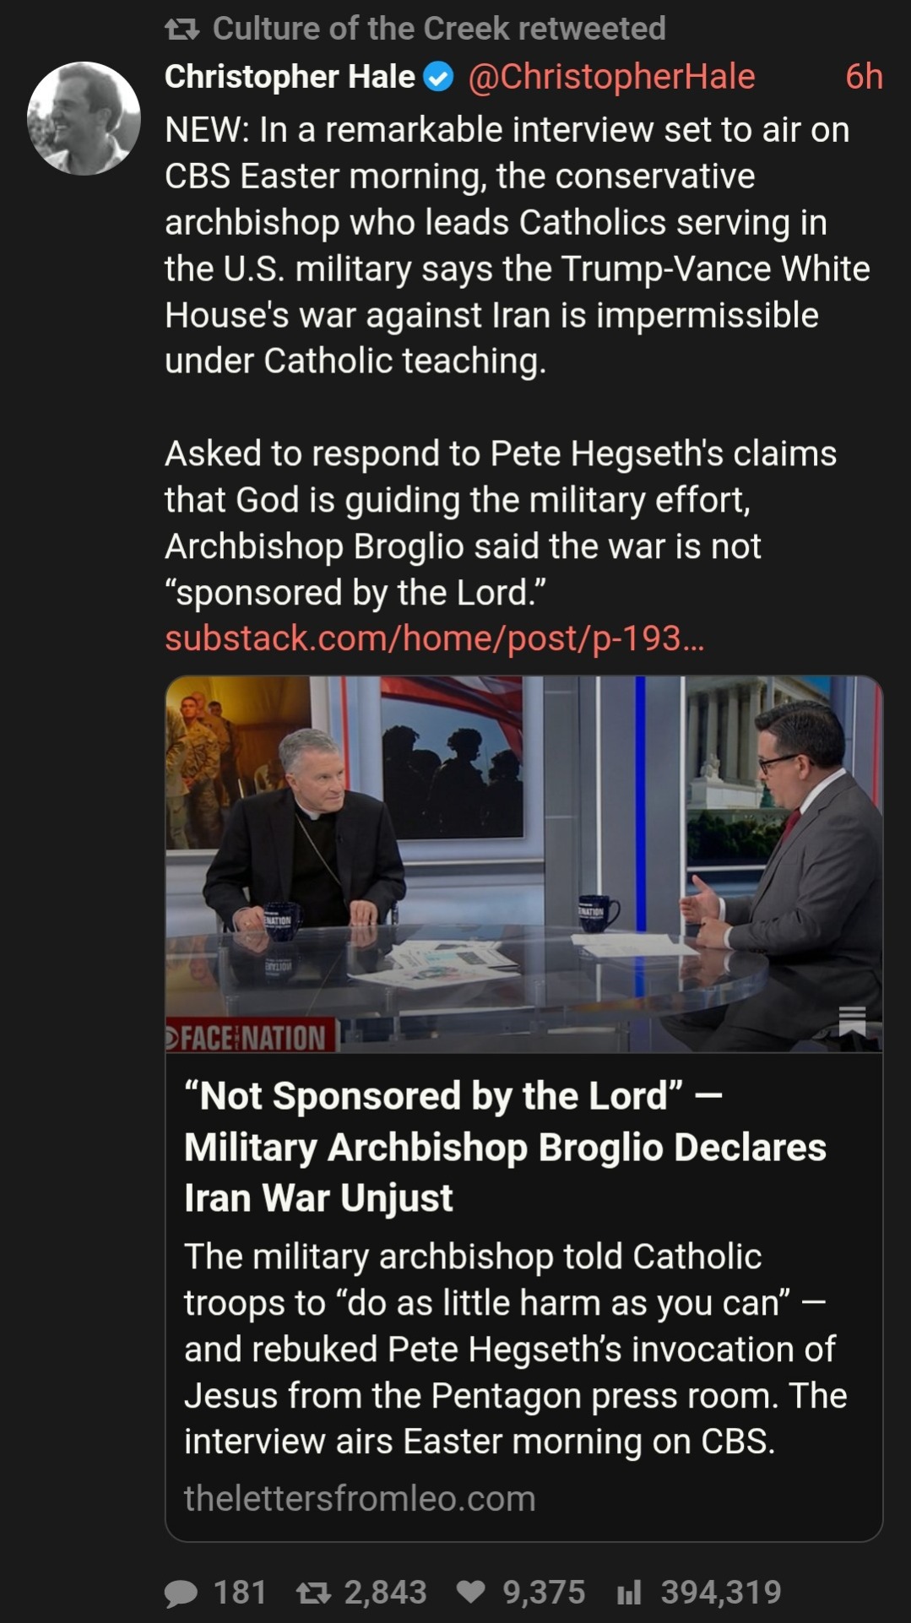The image size is (911, 1623).
Task: Open the Culture of the Creek retweeted label
Action: (439, 29)
